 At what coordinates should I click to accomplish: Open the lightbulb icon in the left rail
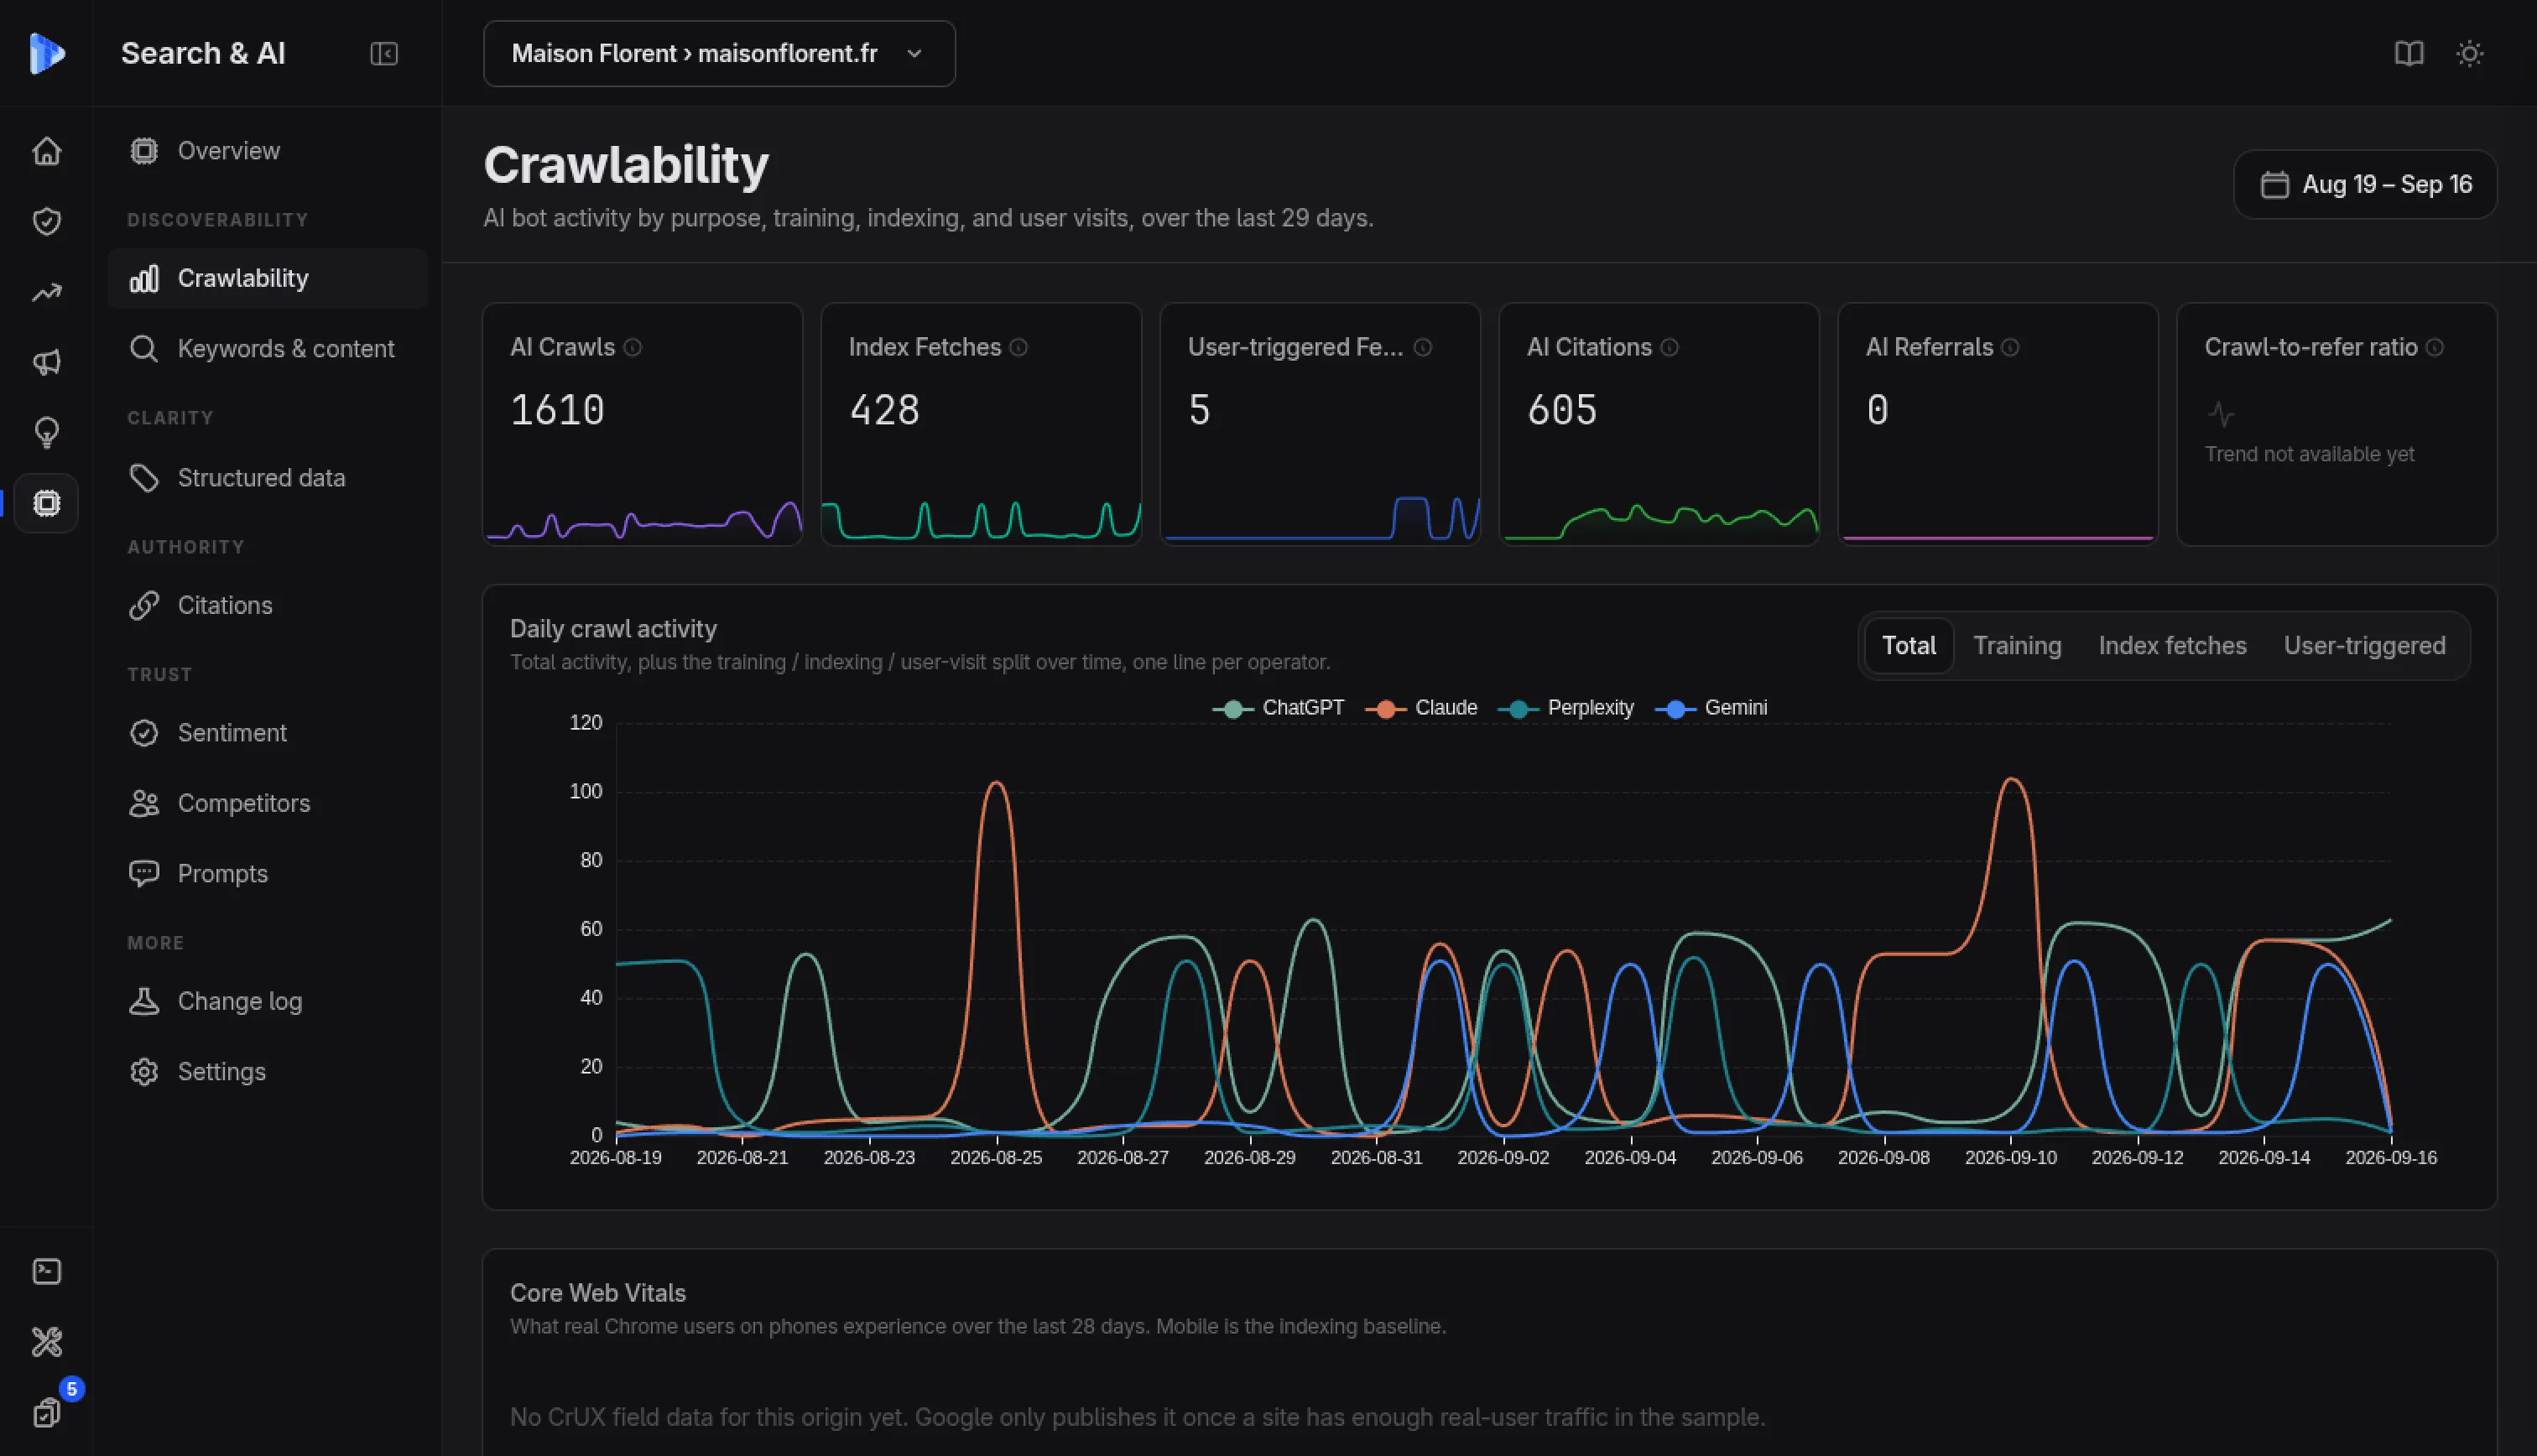click(46, 432)
